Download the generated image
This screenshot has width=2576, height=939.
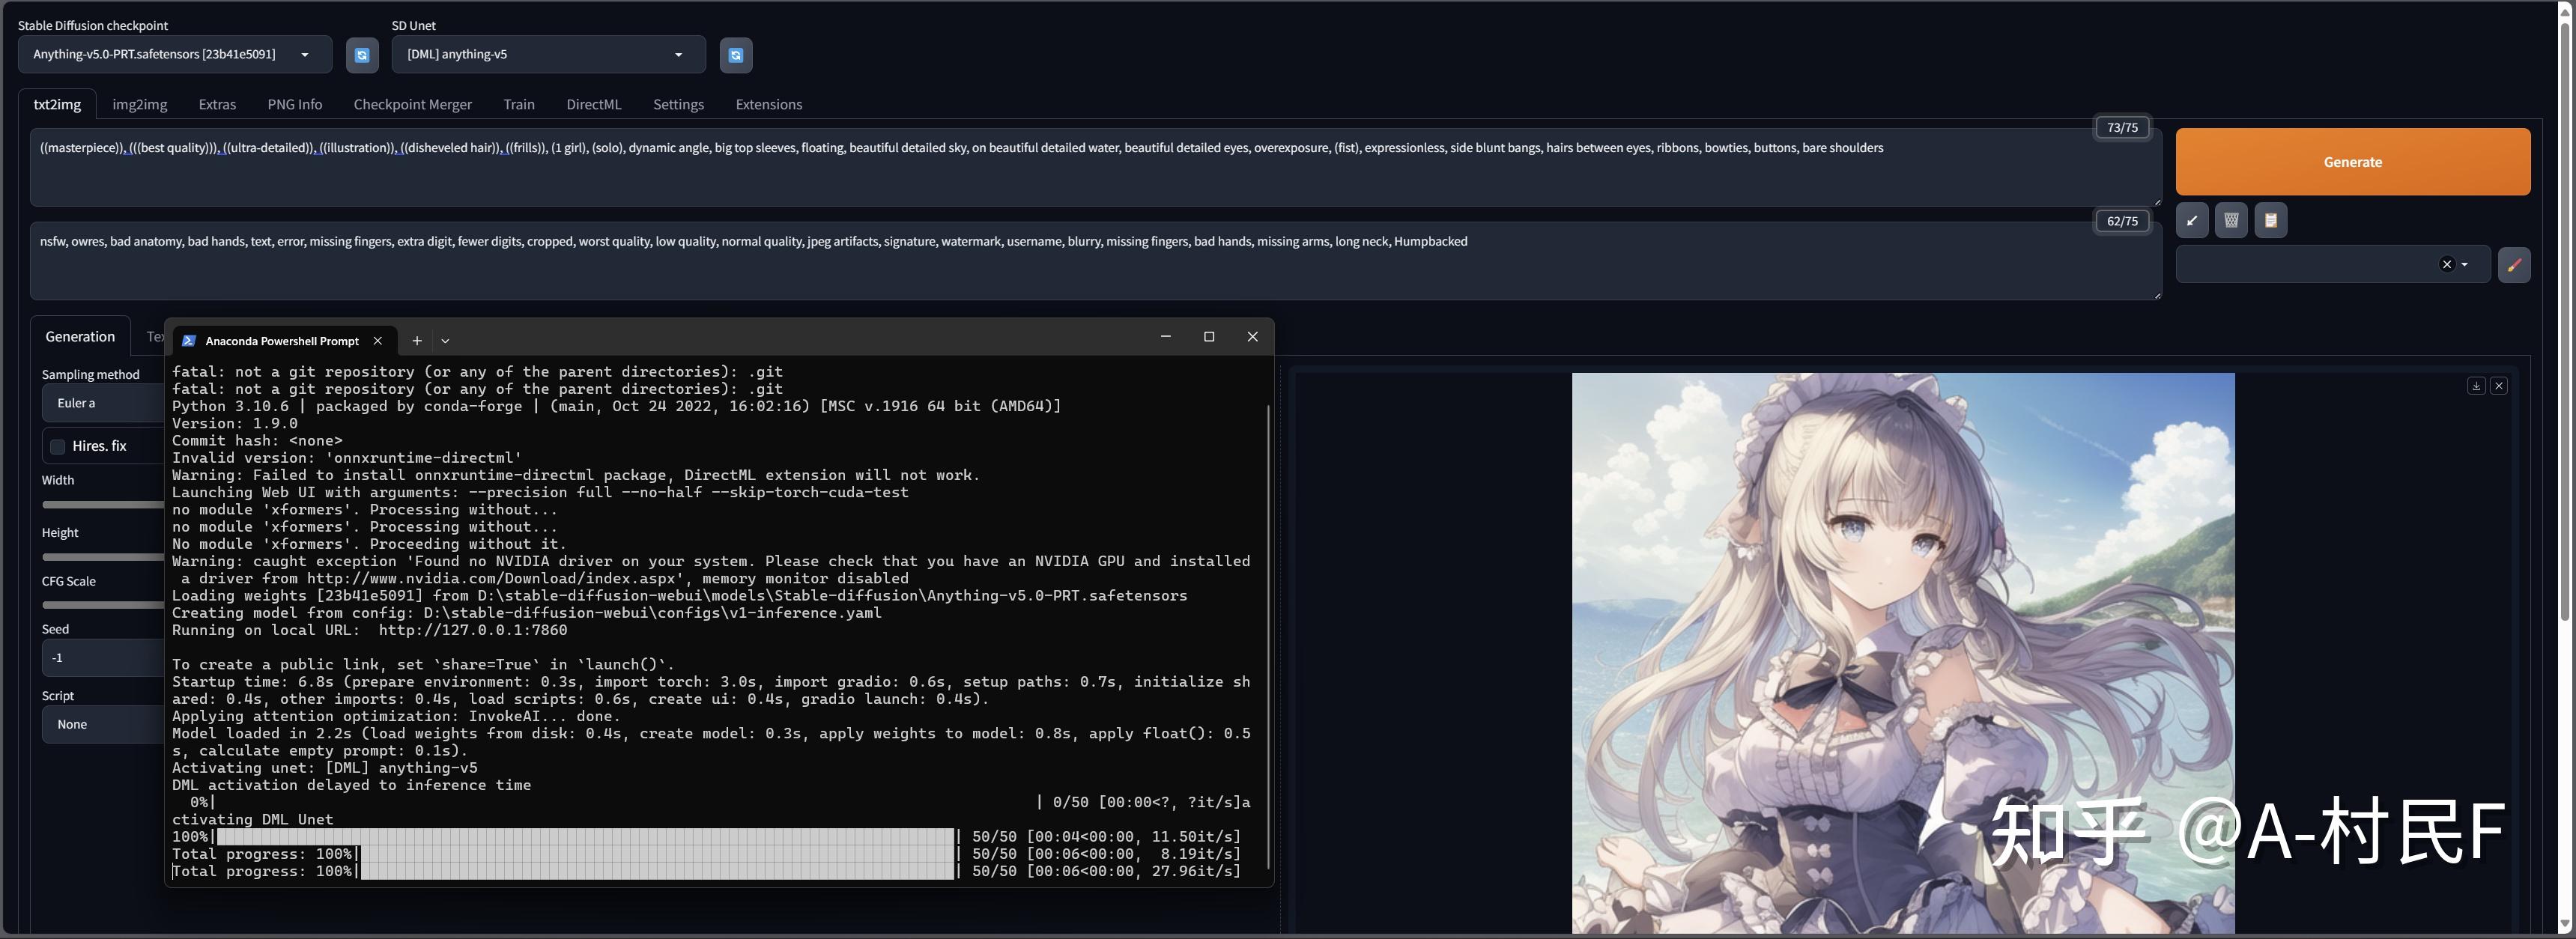pyautogui.click(x=2476, y=385)
